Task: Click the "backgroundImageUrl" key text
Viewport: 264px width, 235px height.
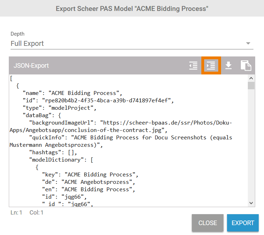Action: coord(63,123)
